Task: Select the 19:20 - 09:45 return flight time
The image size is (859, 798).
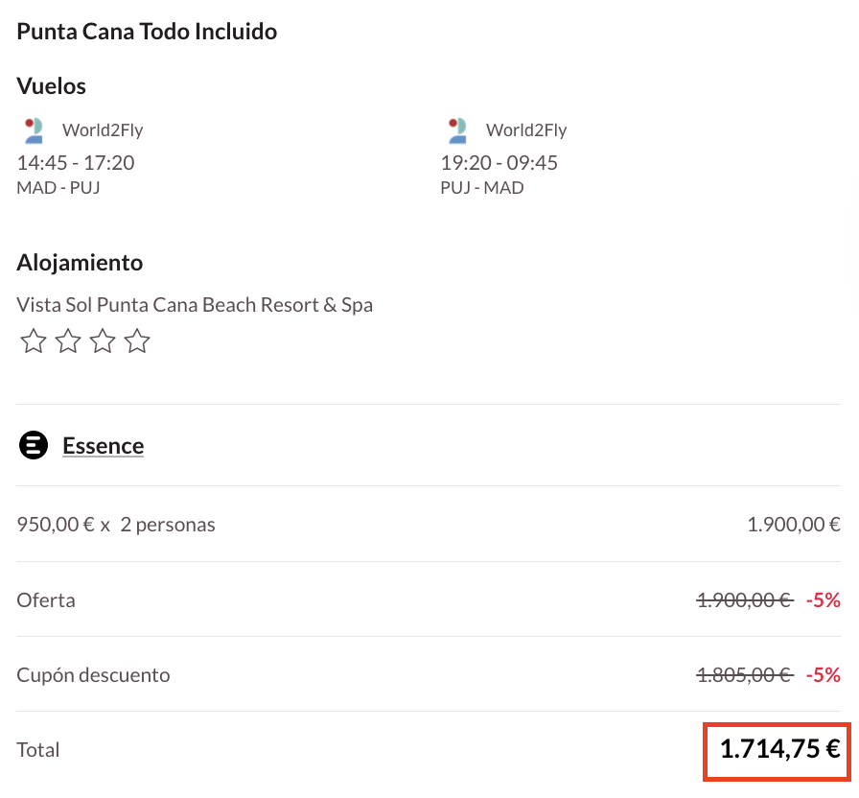Action: pyautogui.click(x=499, y=163)
